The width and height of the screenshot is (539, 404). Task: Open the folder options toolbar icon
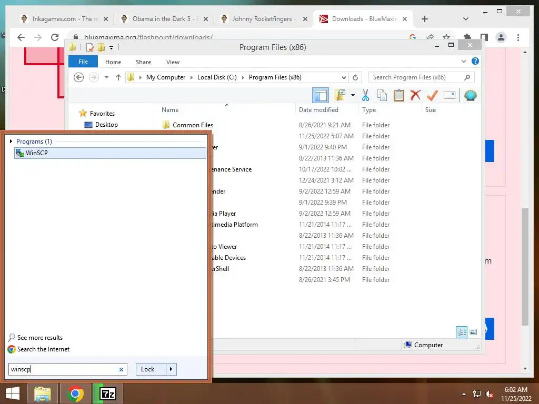click(x=340, y=95)
